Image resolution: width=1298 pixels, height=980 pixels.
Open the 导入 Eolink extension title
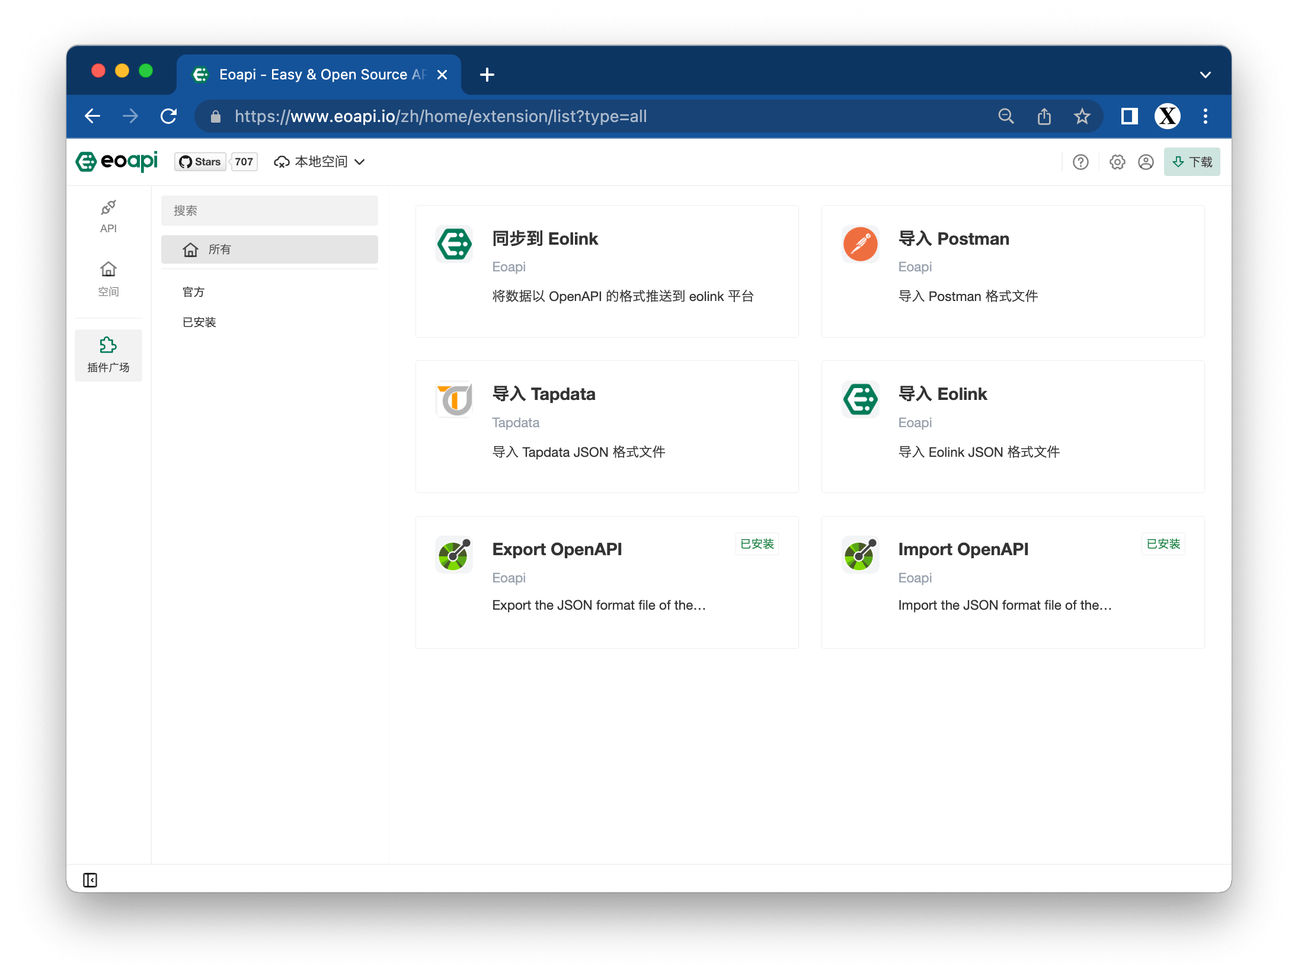[x=942, y=393]
